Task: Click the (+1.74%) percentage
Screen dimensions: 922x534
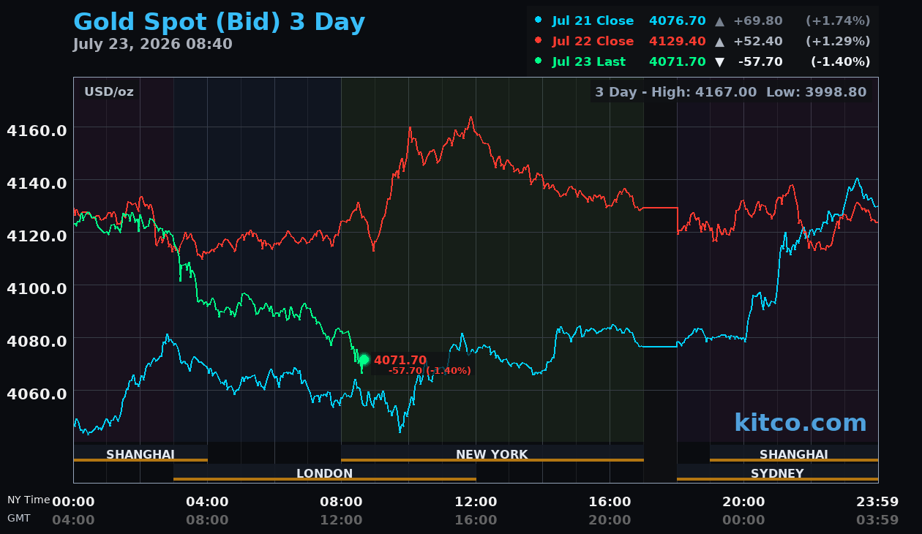Action: (x=838, y=20)
